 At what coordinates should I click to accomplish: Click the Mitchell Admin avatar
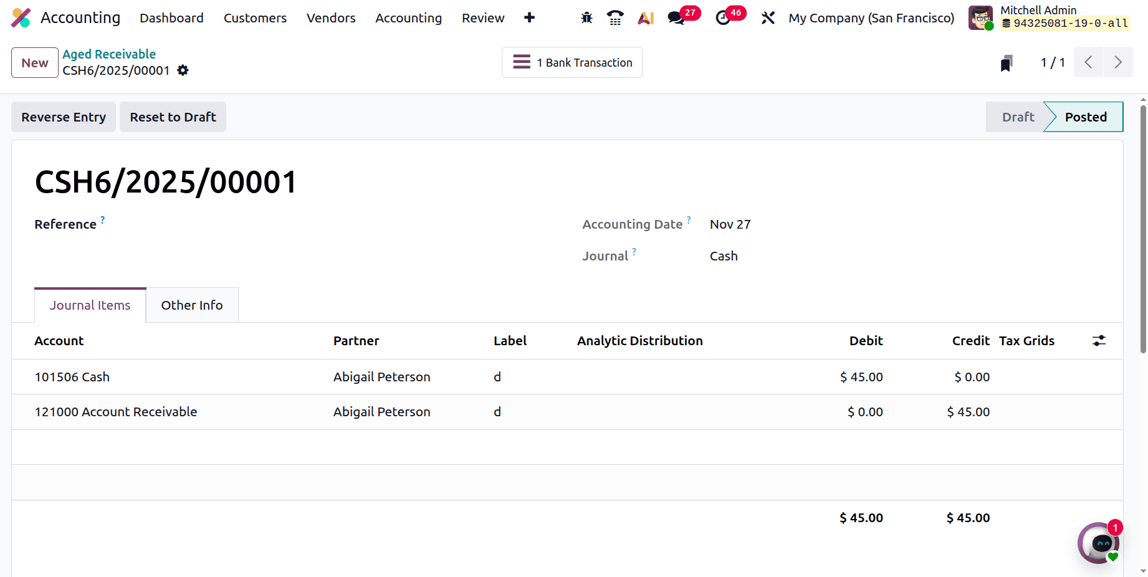980,18
